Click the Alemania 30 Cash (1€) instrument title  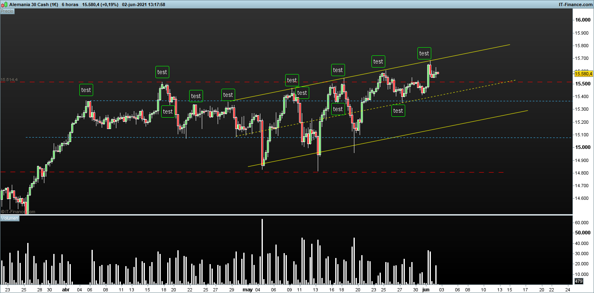[33, 4]
